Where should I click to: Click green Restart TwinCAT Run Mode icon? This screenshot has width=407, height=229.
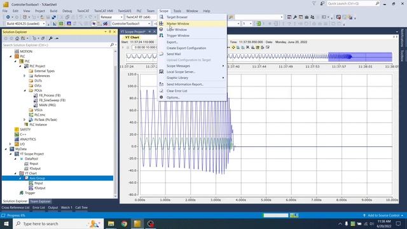61,24
